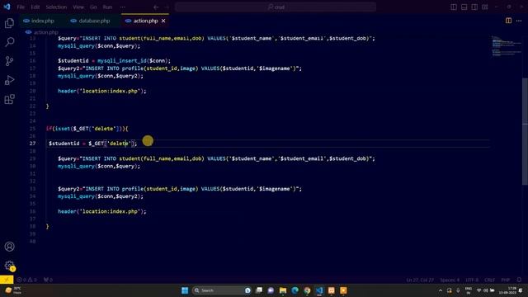Click the closing brace on line 38
Screen dimensions: 528x297
(x=47, y=226)
